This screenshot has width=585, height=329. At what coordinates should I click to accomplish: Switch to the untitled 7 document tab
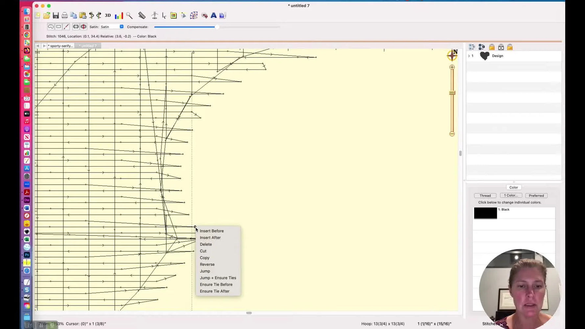click(88, 46)
